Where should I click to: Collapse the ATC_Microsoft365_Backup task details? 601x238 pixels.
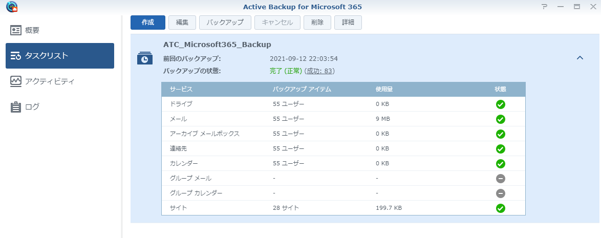(x=579, y=58)
